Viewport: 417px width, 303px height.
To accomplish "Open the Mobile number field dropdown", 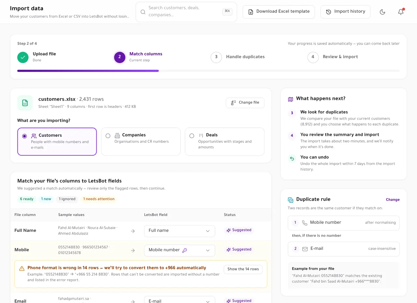I will 180,251.
